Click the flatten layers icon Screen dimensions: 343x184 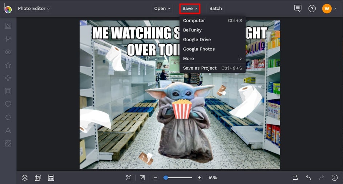click(38, 178)
